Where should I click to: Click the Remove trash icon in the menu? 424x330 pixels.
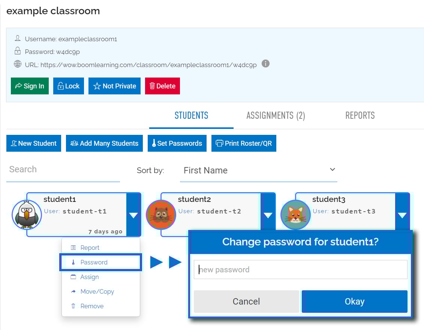73,306
